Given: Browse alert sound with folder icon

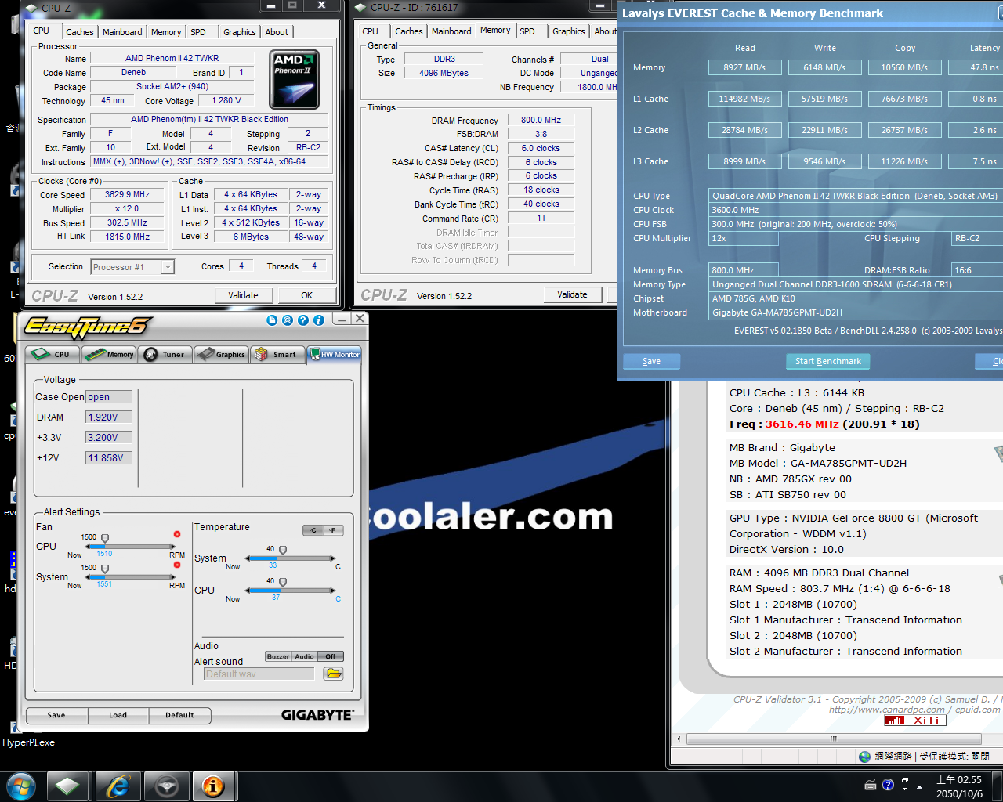Looking at the screenshot, I should click(x=334, y=674).
